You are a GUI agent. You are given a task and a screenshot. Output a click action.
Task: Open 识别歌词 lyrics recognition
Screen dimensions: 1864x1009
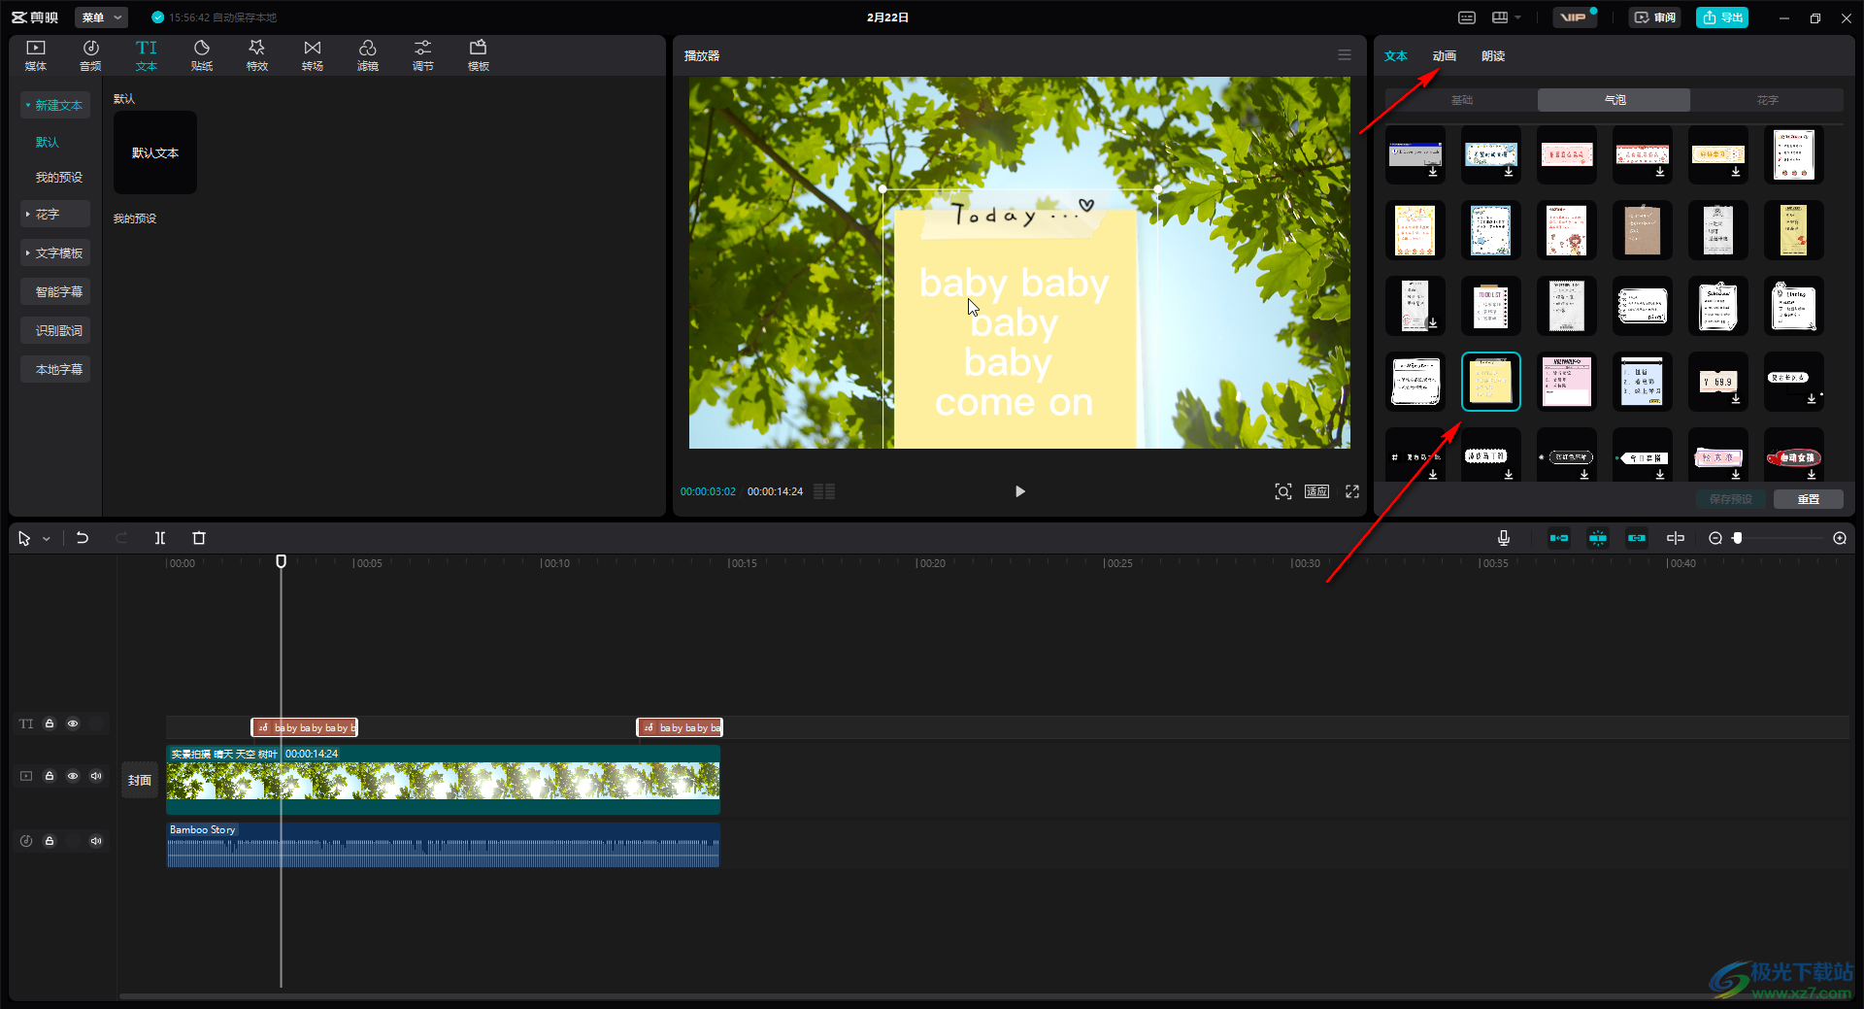pyautogui.click(x=55, y=330)
